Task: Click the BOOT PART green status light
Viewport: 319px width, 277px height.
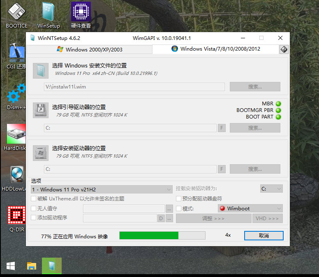Action: tap(278, 117)
